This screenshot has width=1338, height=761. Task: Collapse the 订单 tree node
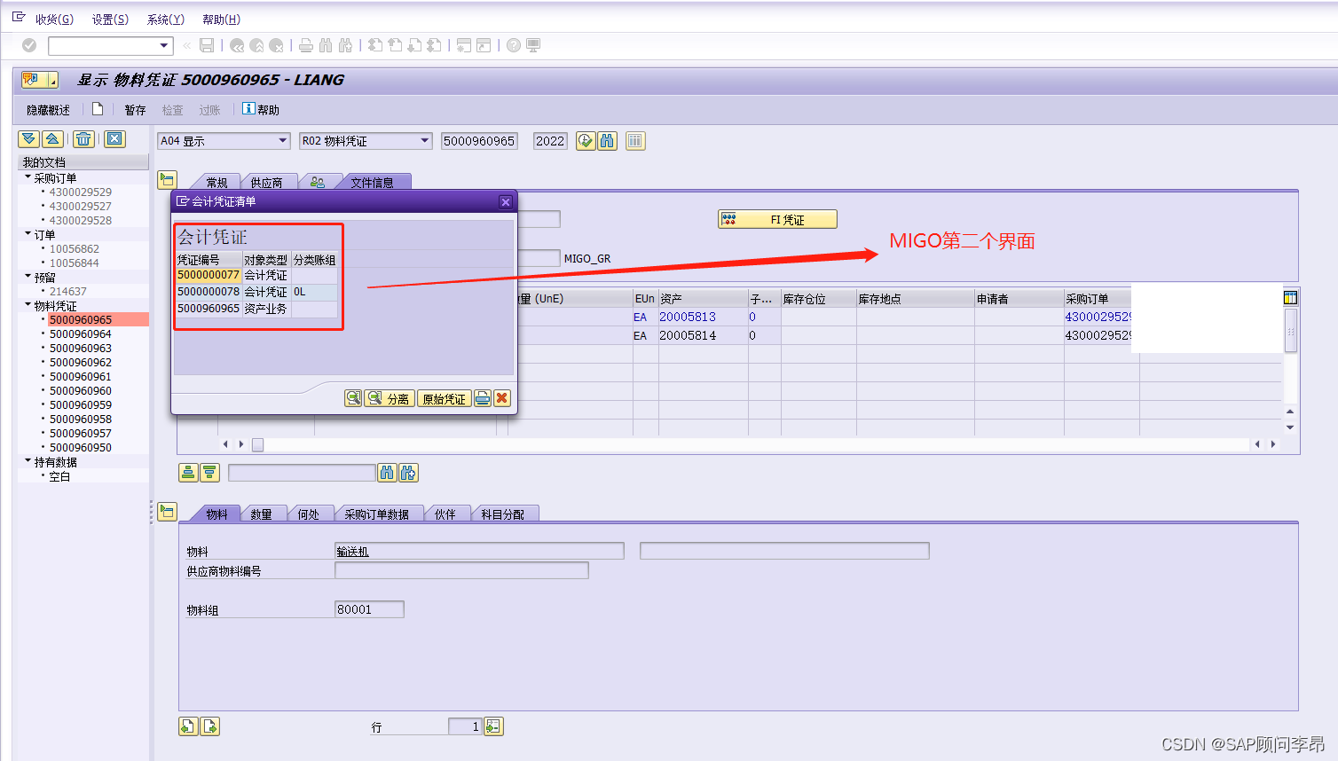click(28, 234)
